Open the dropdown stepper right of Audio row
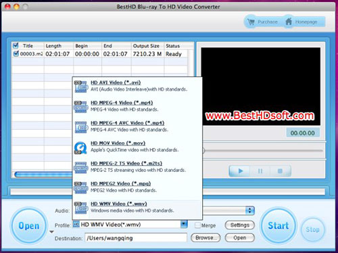The image size is (338, 253). coord(249,210)
